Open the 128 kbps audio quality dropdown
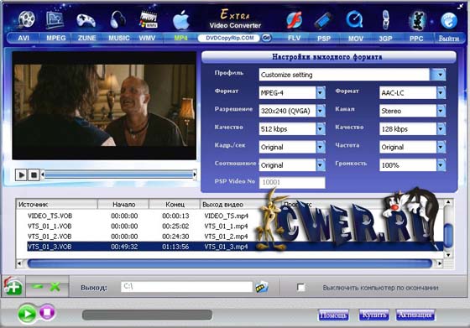This screenshot has width=470, height=328. click(x=441, y=129)
